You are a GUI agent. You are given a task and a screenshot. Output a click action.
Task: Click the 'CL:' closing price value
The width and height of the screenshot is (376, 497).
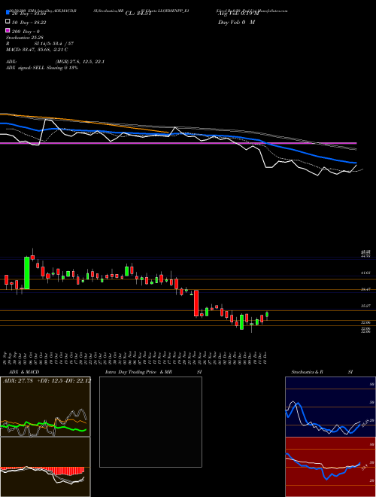click(x=138, y=14)
